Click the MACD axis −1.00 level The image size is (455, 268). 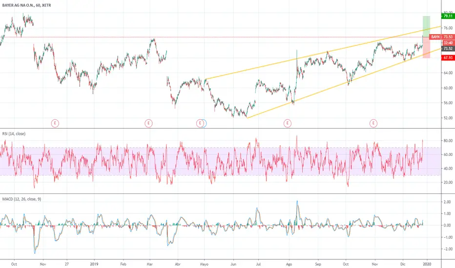[x=447, y=237]
